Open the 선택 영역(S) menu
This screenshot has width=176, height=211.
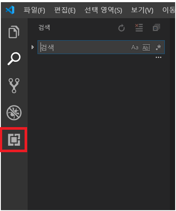[103, 10]
